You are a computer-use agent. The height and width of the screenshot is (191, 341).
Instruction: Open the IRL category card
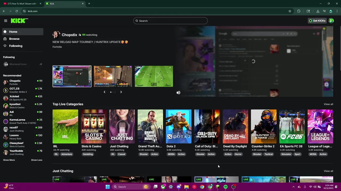point(65,127)
